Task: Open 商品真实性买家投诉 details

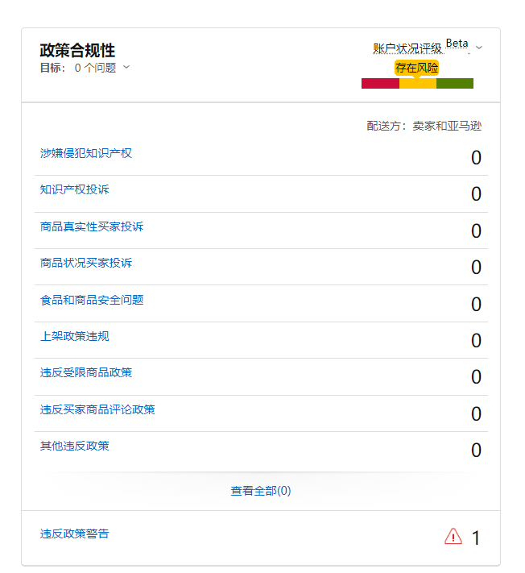Action: tap(92, 226)
